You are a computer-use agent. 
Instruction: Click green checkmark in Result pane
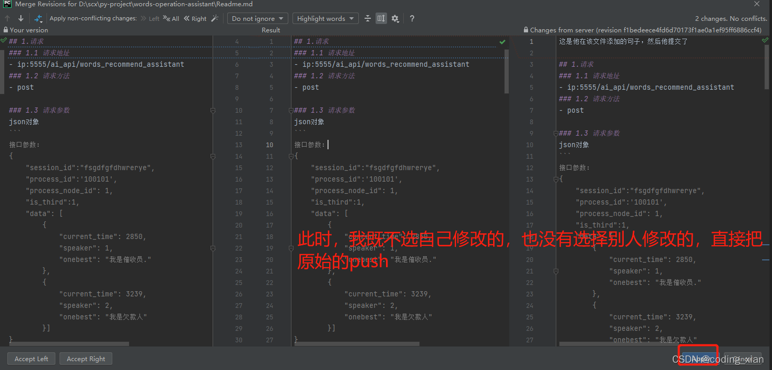pos(502,42)
